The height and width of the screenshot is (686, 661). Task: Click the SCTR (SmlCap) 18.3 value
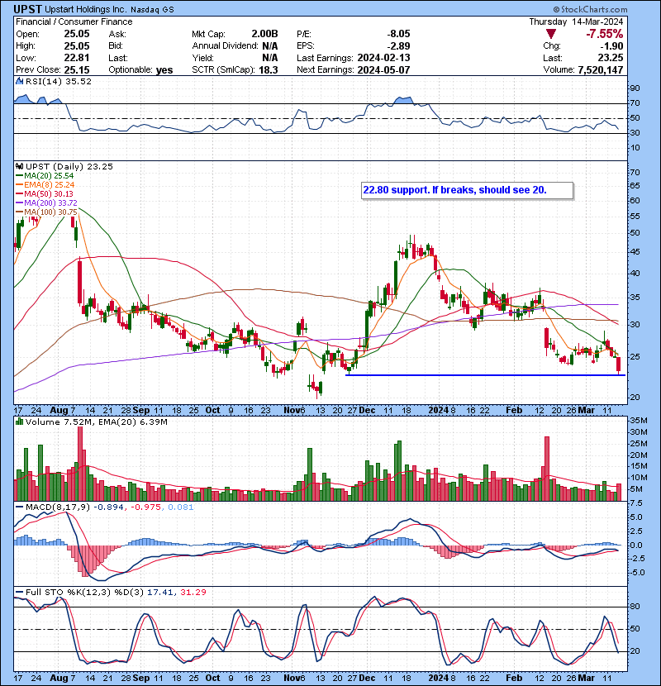click(x=269, y=69)
